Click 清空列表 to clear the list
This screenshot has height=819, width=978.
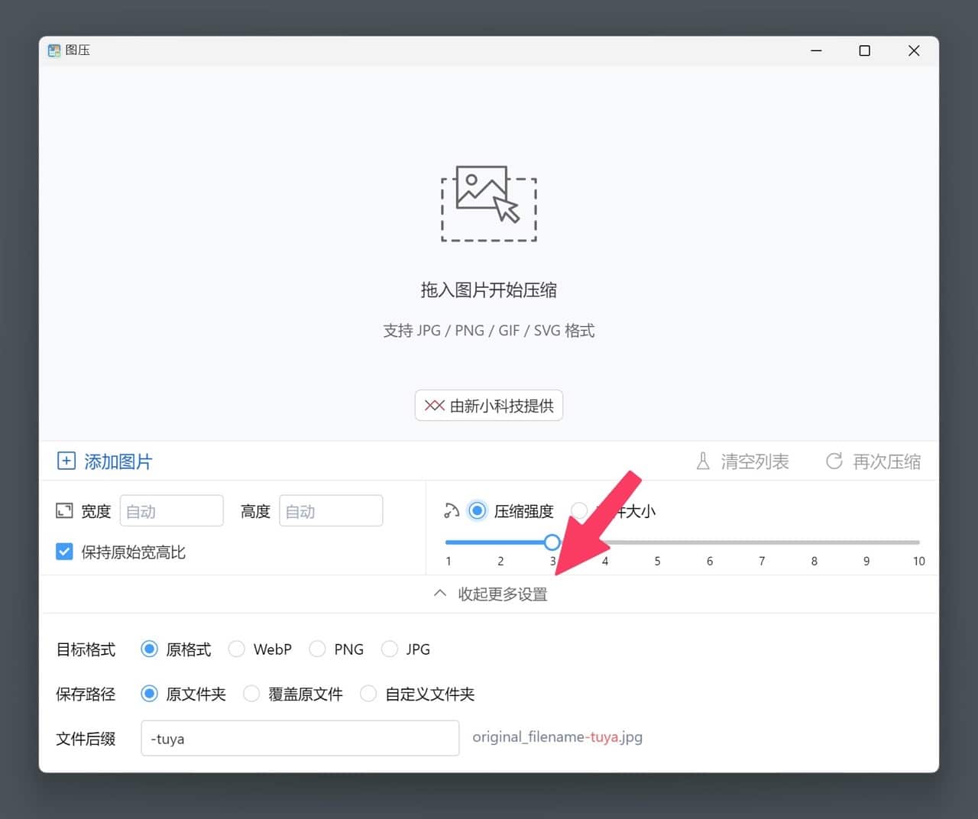[x=743, y=461]
